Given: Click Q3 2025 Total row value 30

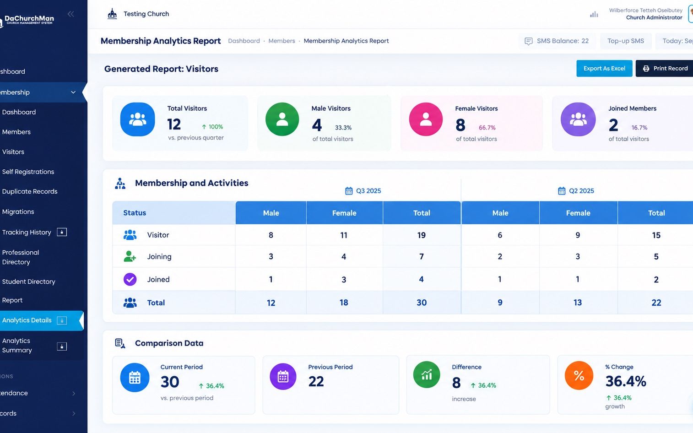Looking at the screenshot, I should 422,303.
